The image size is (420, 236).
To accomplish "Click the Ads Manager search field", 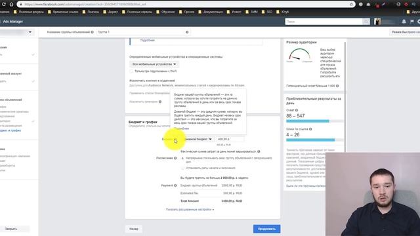I will click(x=324, y=22).
